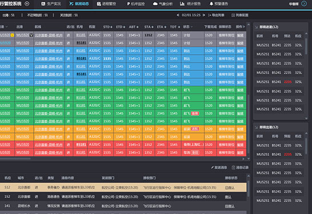Open the first column header dropdown arrow
This screenshot has width=312, height=214.
tap(7, 27)
